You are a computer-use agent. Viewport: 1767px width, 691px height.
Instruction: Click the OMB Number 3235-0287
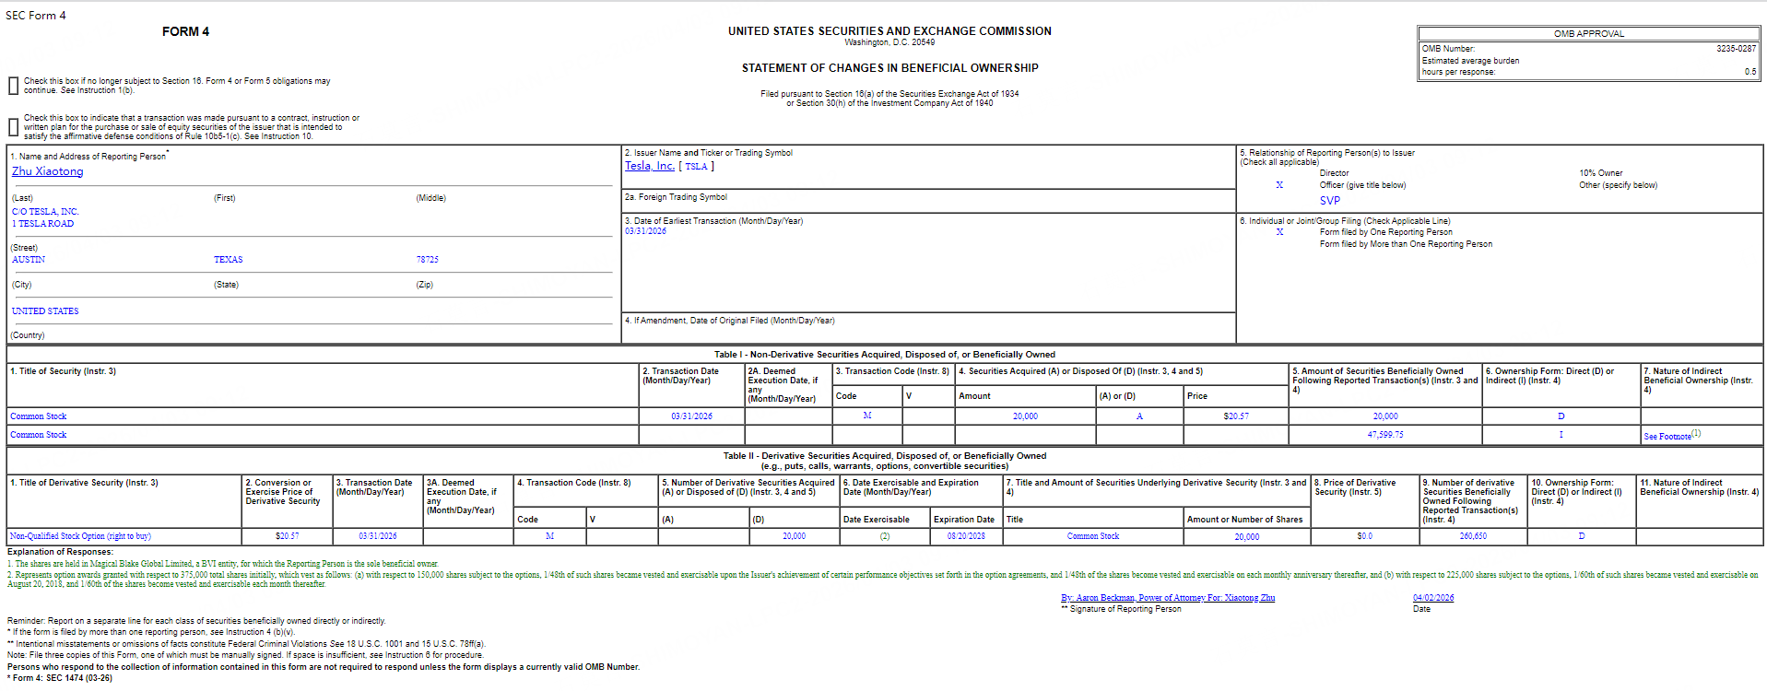pos(1736,49)
